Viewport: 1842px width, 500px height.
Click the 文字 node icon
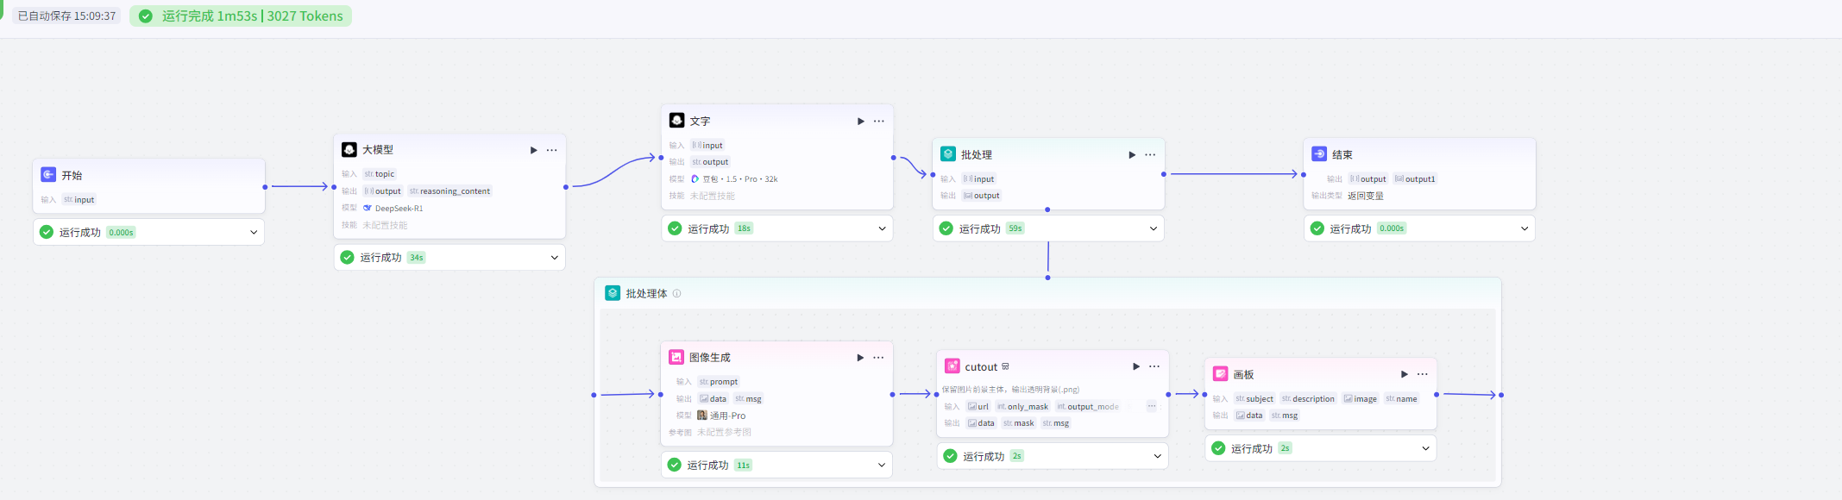(x=676, y=121)
